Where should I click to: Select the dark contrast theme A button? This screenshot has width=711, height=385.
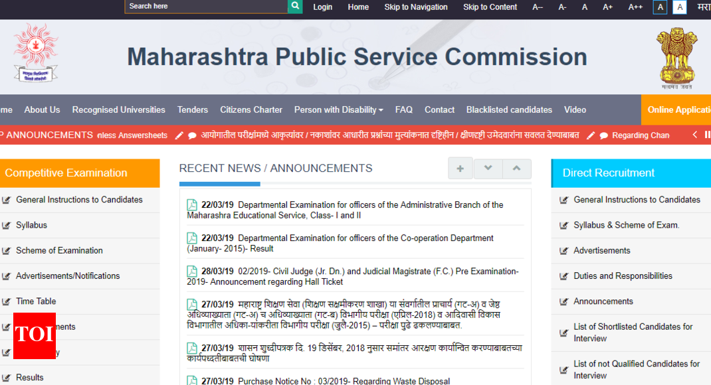pyautogui.click(x=660, y=7)
